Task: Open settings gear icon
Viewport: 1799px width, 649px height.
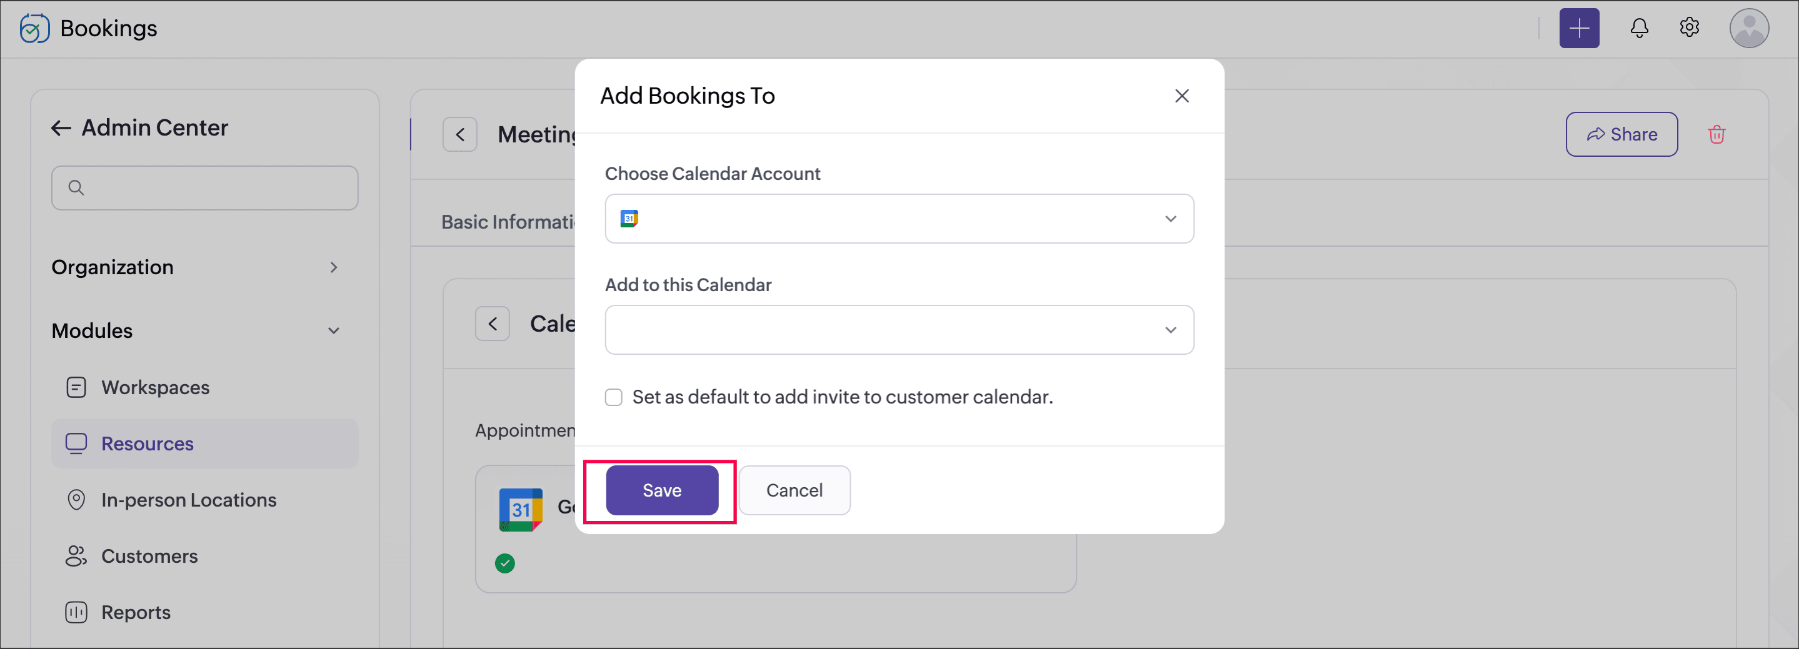Action: coord(1688,28)
